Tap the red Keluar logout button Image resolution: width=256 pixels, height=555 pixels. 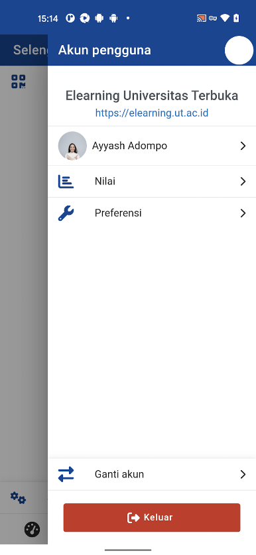(x=152, y=517)
